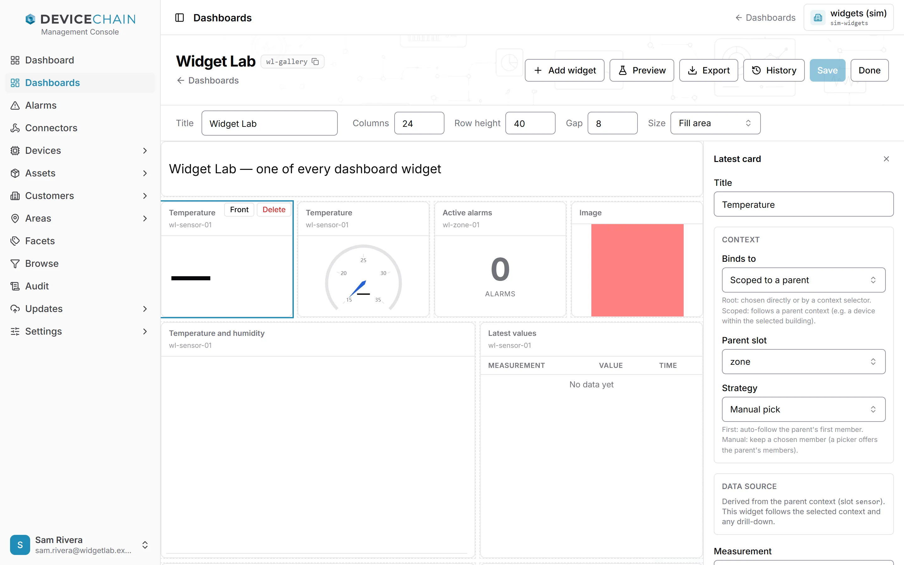This screenshot has height=565, width=904.
Task: Open the Binds to dropdown
Action: coord(803,280)
